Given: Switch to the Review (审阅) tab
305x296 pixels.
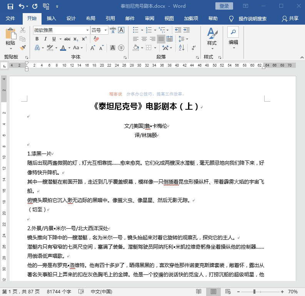Looking at the screenshot, I should [x=150, y=18].
